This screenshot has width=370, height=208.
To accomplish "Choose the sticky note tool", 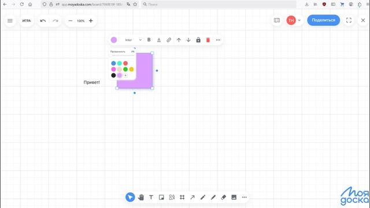I will (x=161, y=197).
